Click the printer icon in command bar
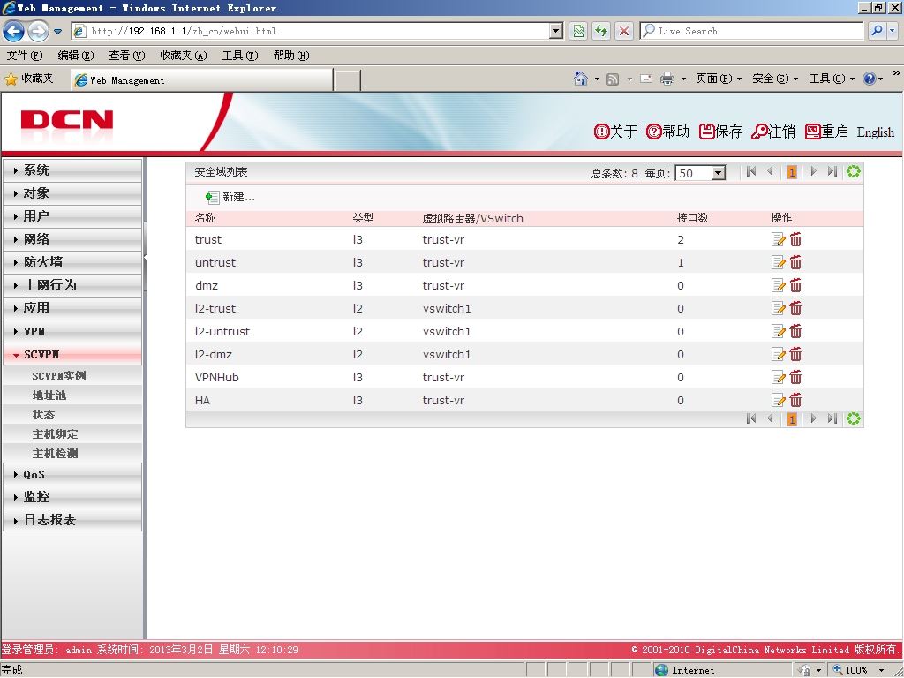 667,79
